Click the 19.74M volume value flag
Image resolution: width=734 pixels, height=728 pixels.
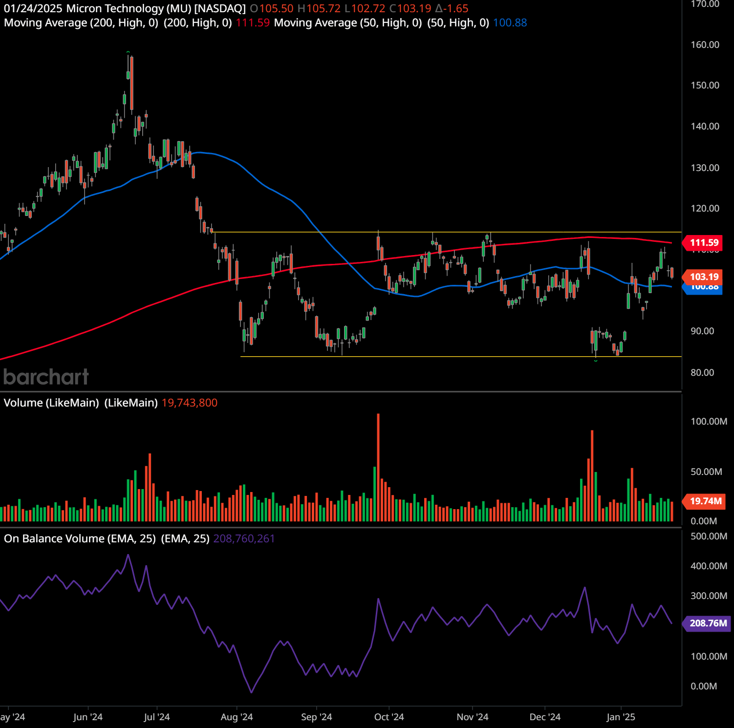pos(704,500)
